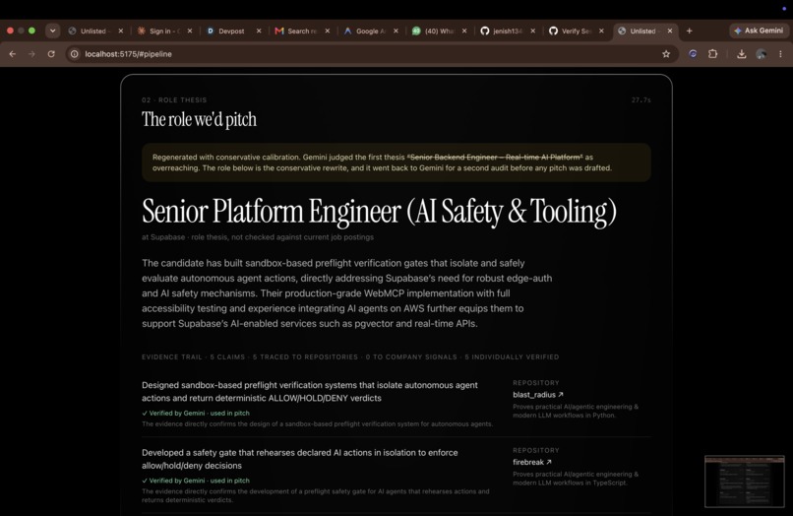Close the first Unlisted tab
This screenshot has width=793, height=516.
(x=121, y=31)
